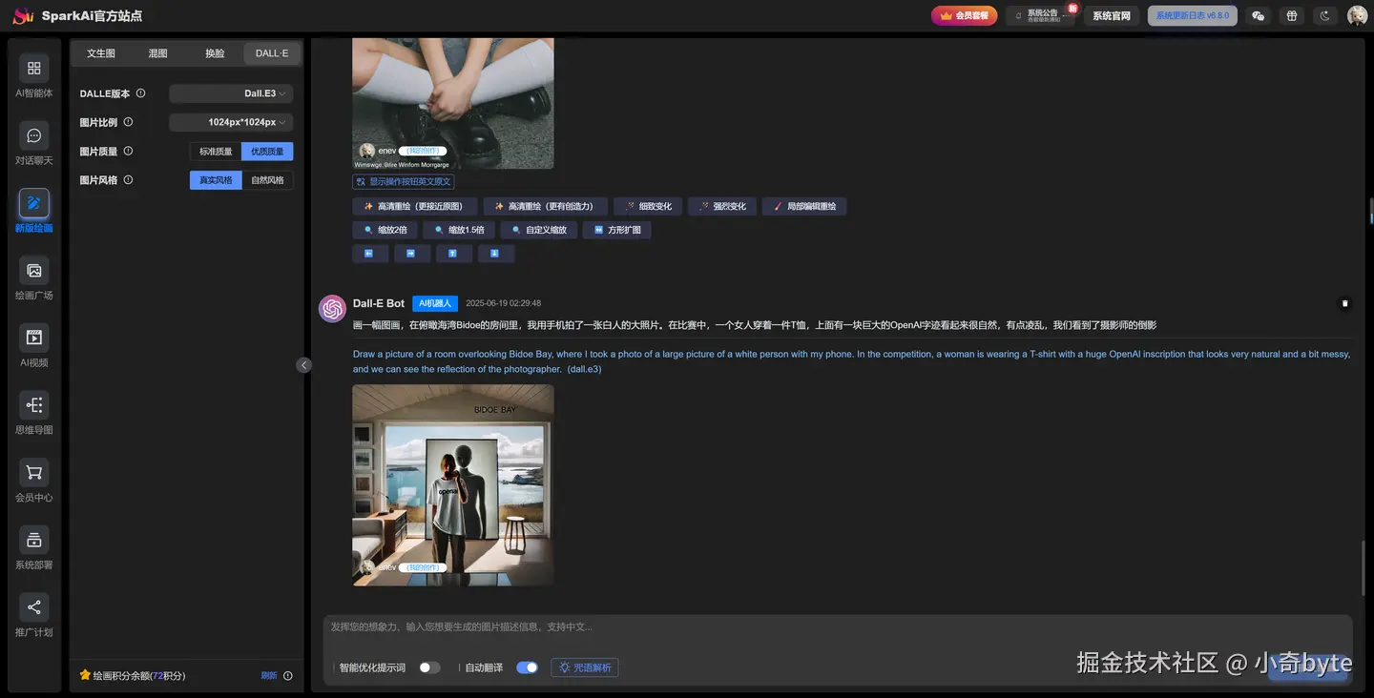The width and height of the screenshot is (1374, 698).
Task: Extend image upward with up arrow button
Action: [453, 254]
